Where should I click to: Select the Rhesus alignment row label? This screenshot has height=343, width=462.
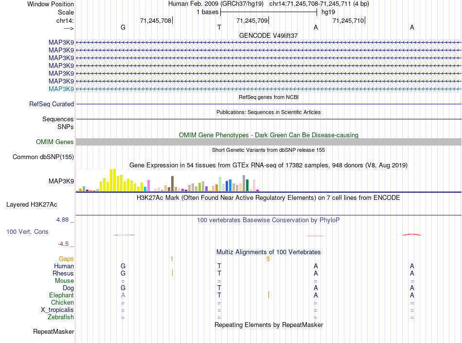tap(63, 273)
